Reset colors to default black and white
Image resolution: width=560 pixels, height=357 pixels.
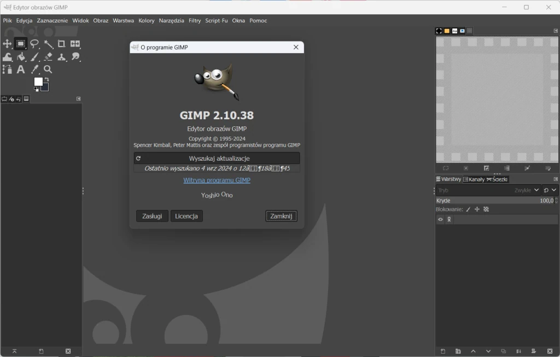[36, 89]
